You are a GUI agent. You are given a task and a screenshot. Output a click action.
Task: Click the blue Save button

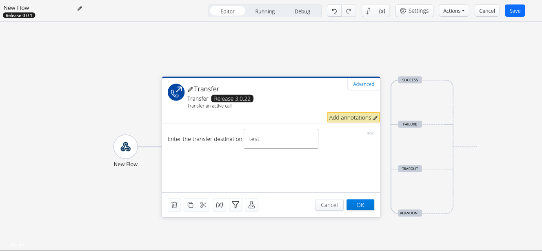click(515, 11)
